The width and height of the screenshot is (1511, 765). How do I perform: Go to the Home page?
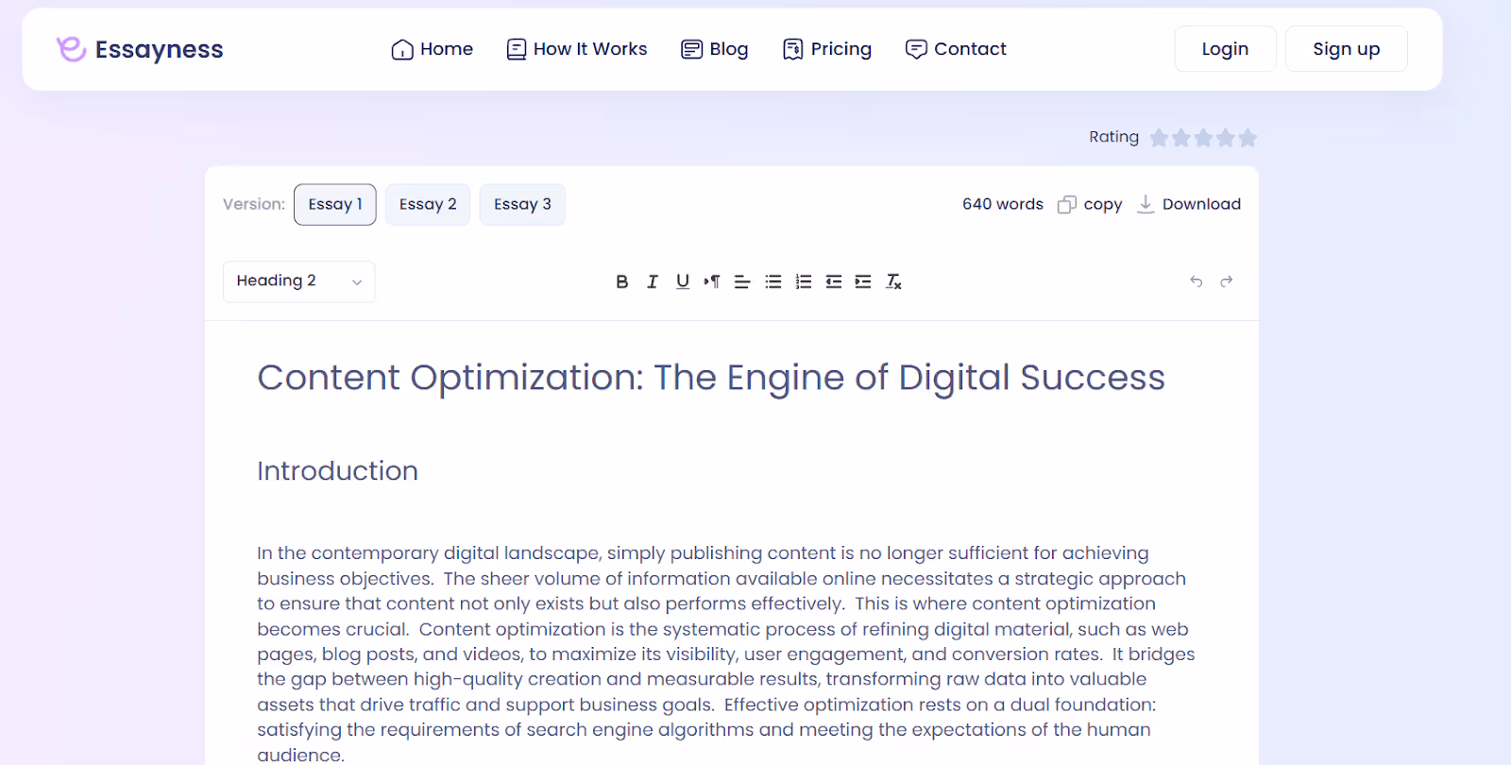433,49
